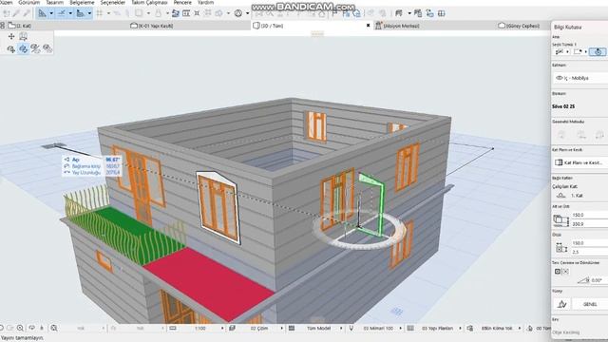Open guide lines options dropdown arrow
The width and height of the screenshot is (608, 342).
pyautogui.click(x=51, y=13)
